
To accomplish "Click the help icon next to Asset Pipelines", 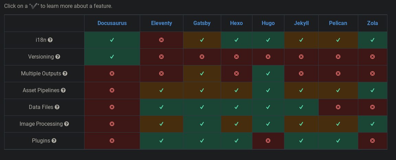I will (x=63, y=90).
